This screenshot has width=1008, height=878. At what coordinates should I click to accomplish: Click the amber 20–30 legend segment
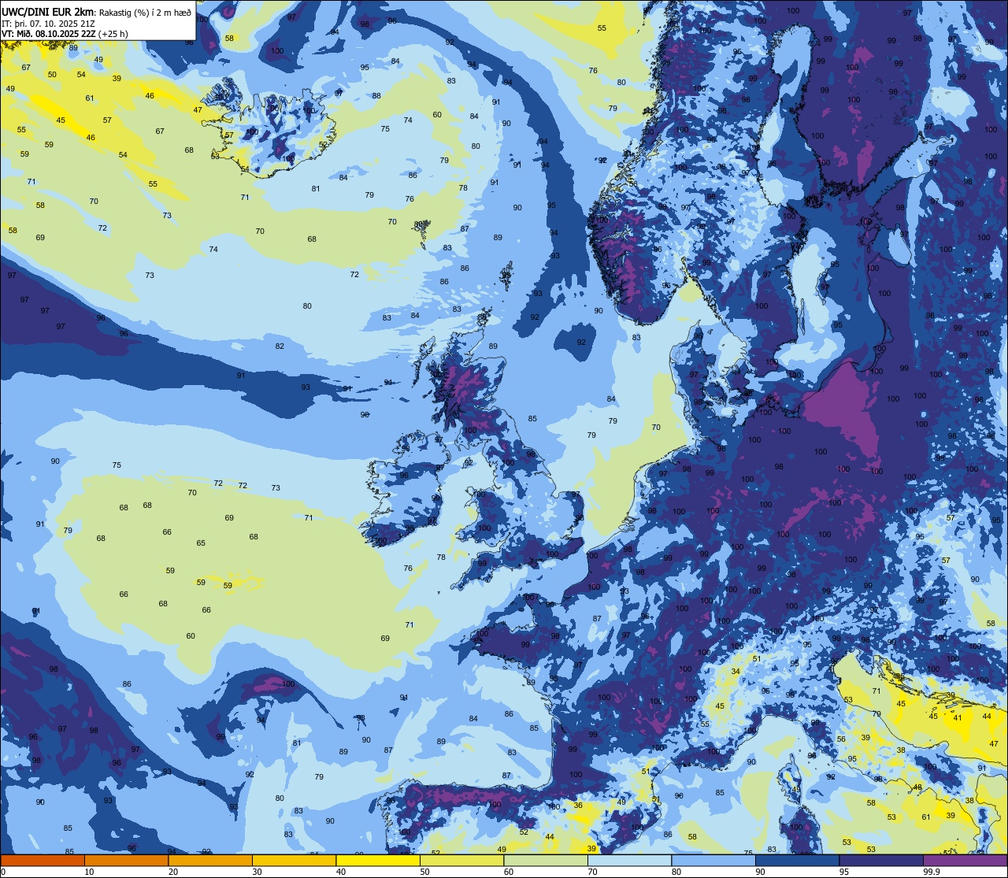[x=210, y=860]
